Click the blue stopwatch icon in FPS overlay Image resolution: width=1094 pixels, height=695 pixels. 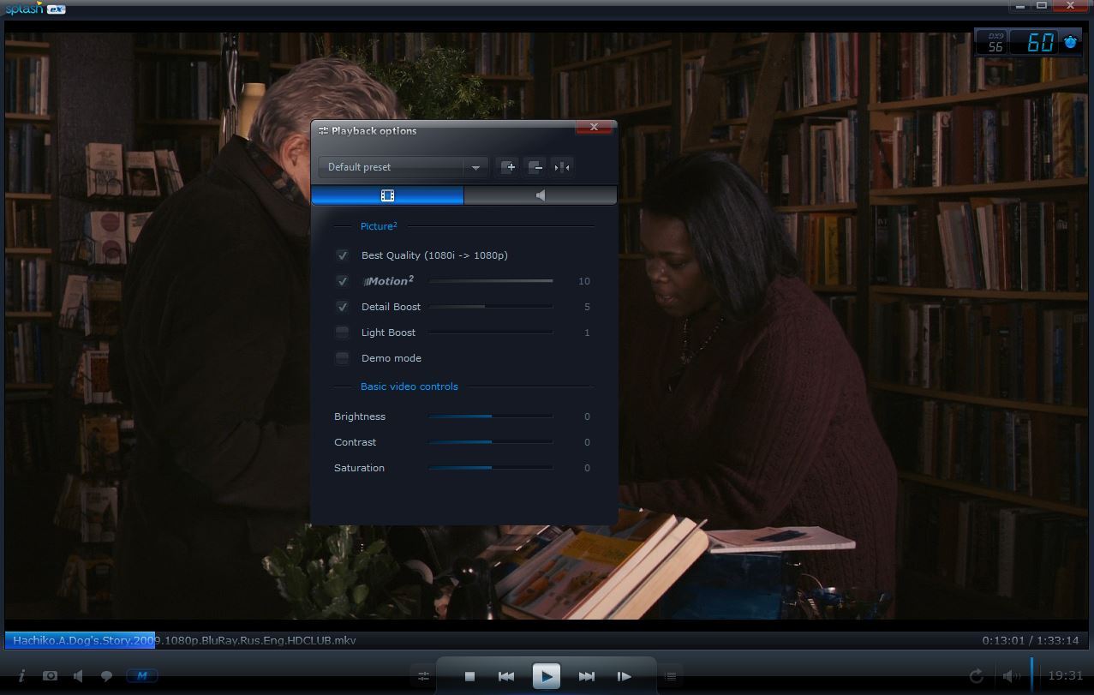(x=1072, y=41)
